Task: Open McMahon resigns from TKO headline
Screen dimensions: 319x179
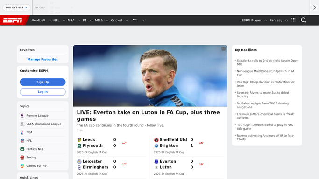Action: tap(262, 105)
